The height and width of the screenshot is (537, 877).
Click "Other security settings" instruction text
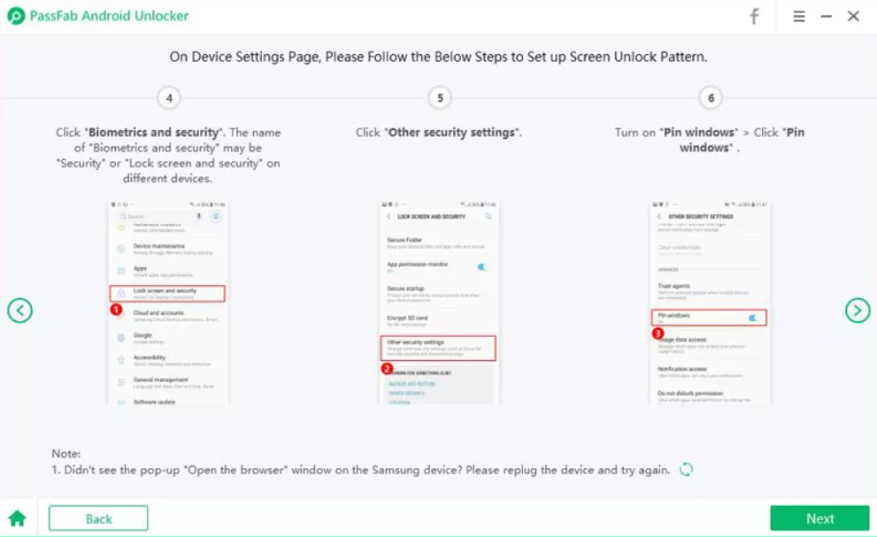439,133
